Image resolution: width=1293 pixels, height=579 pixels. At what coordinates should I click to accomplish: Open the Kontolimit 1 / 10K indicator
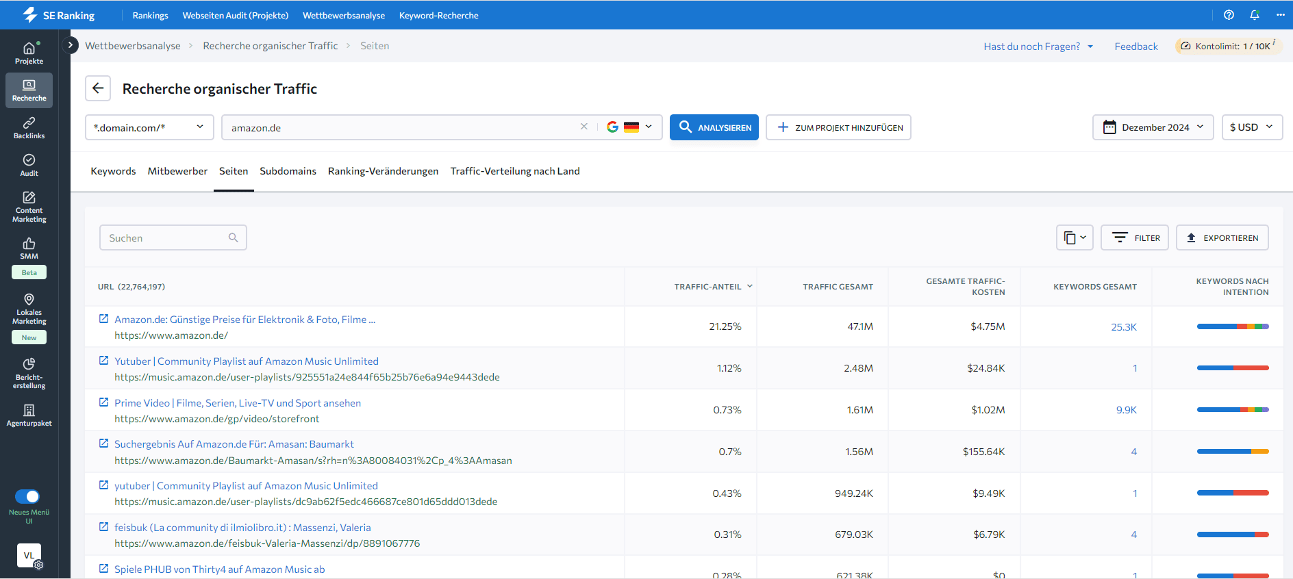click(1229, 46)
